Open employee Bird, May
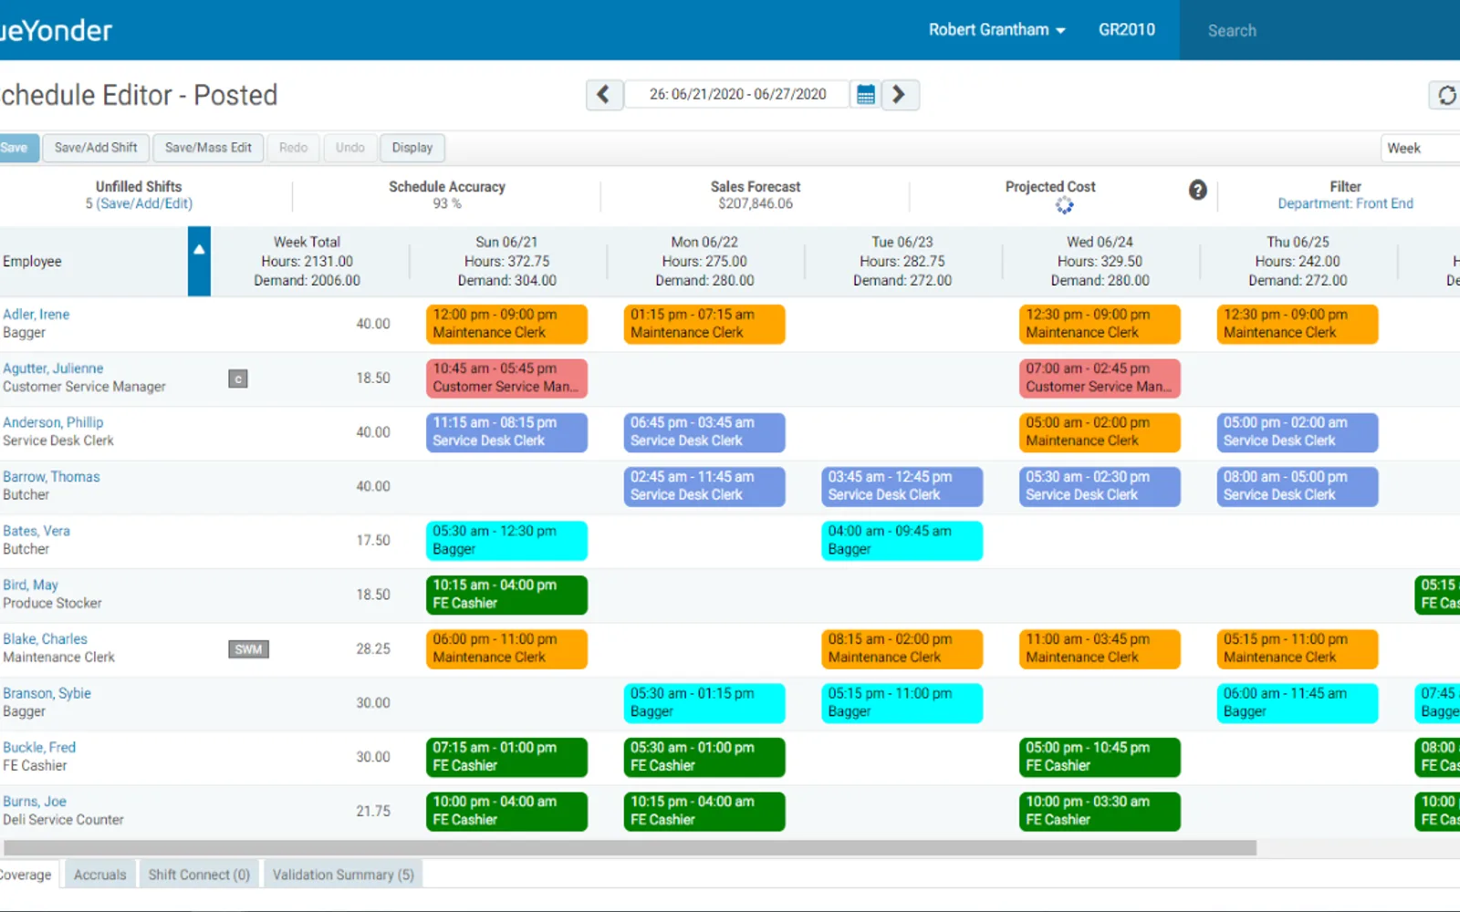Viewport: 1460px width, 912px height. [30, 586]
